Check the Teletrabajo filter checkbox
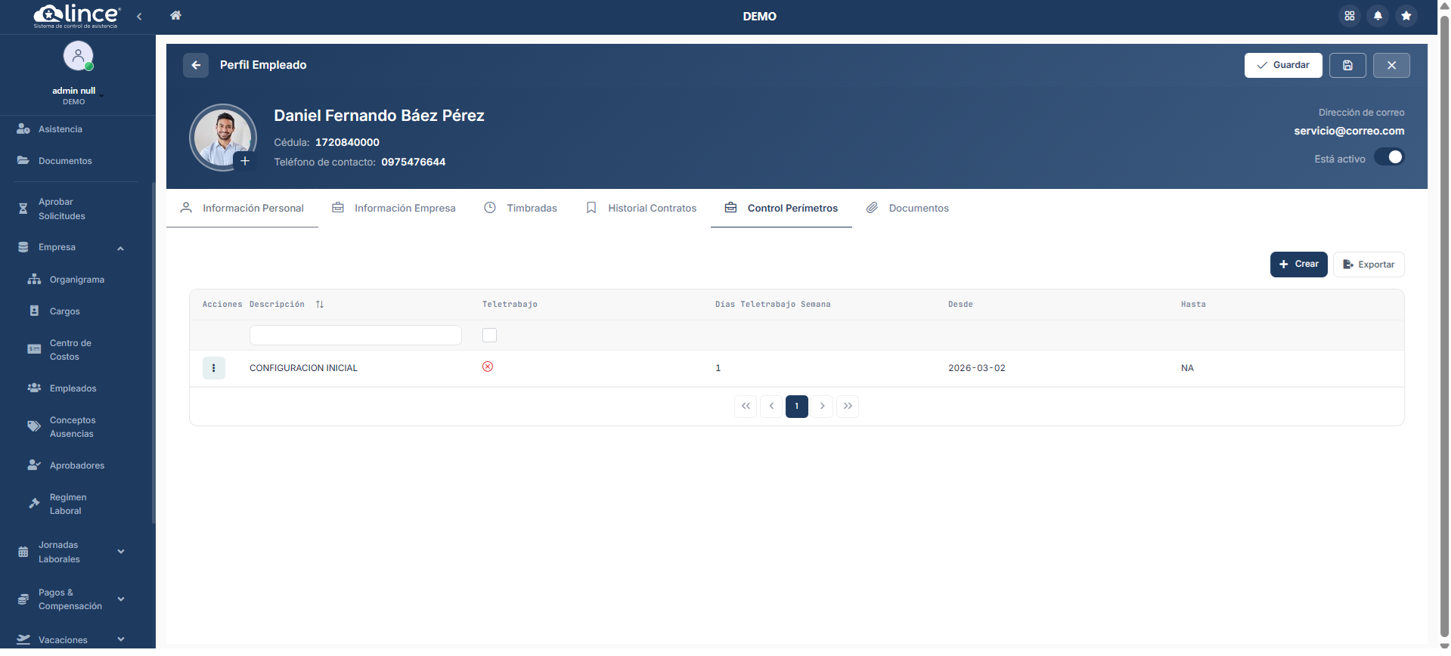Image resolution: width=1451 pixels, height=656 pixels. [x=490, y=336]
